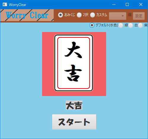Select the おみくじ mode radio button
Viewport: 148px width, 139px height.
pyautogui.click(x=61, y=15)
